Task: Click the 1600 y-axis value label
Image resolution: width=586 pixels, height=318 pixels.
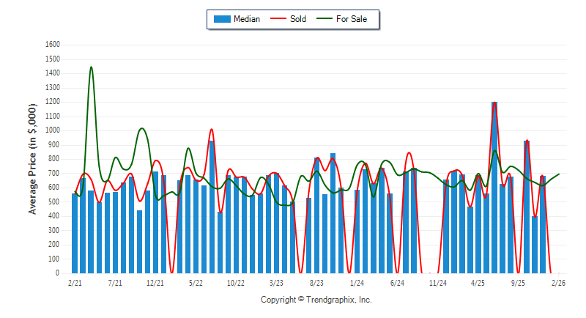Action: click(x=52, y=45)
